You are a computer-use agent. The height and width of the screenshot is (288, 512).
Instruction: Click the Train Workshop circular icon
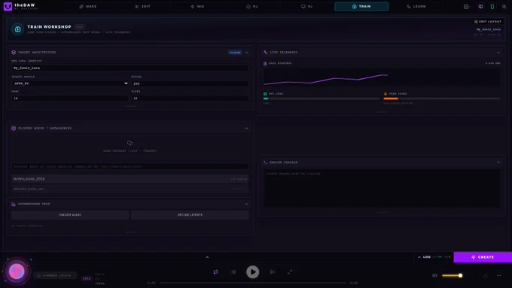point(17,29)
